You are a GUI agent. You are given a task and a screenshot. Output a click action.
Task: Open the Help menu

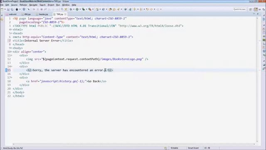click(x=74, y=5)
